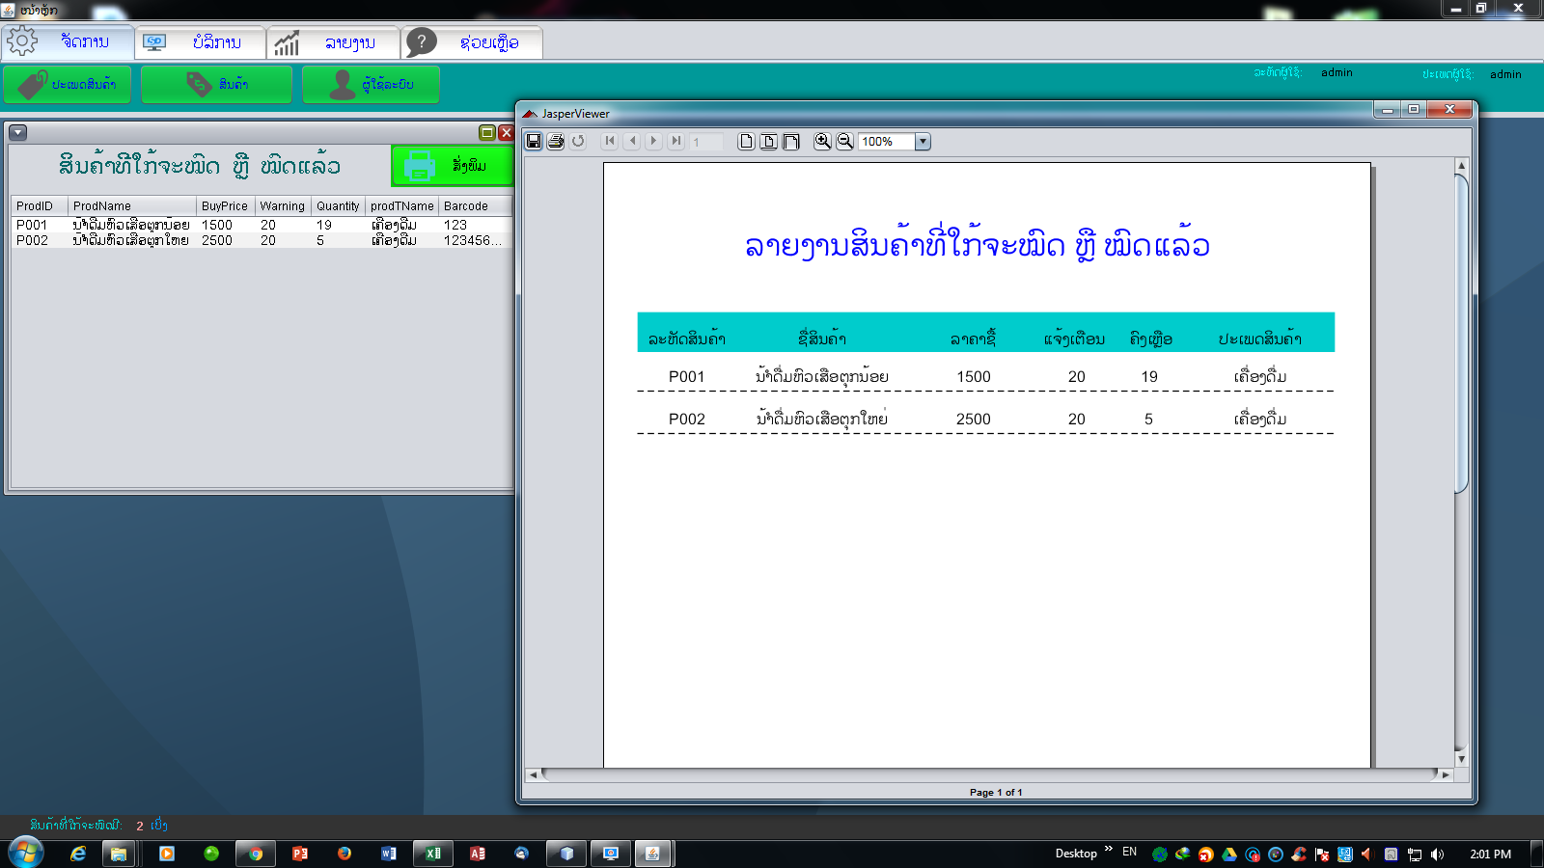Zoom out of the report

tap(842, 141)
